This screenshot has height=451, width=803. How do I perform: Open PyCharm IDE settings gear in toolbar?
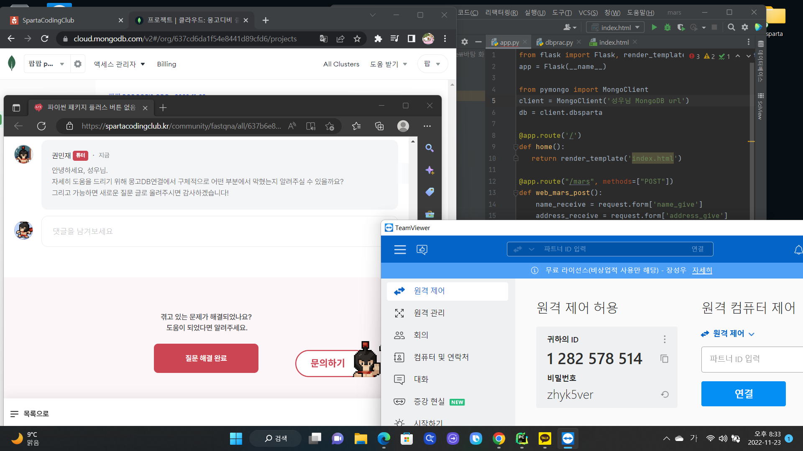(x=745, y=28)
